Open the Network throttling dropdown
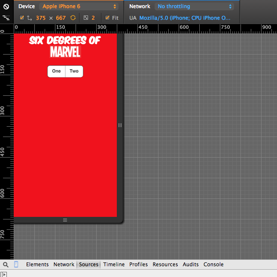 tap(194, 6)
